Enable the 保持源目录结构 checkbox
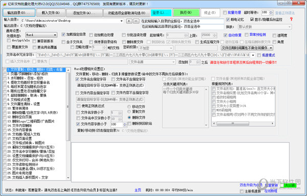Viewport: 307px width, 196px height. 91,42
